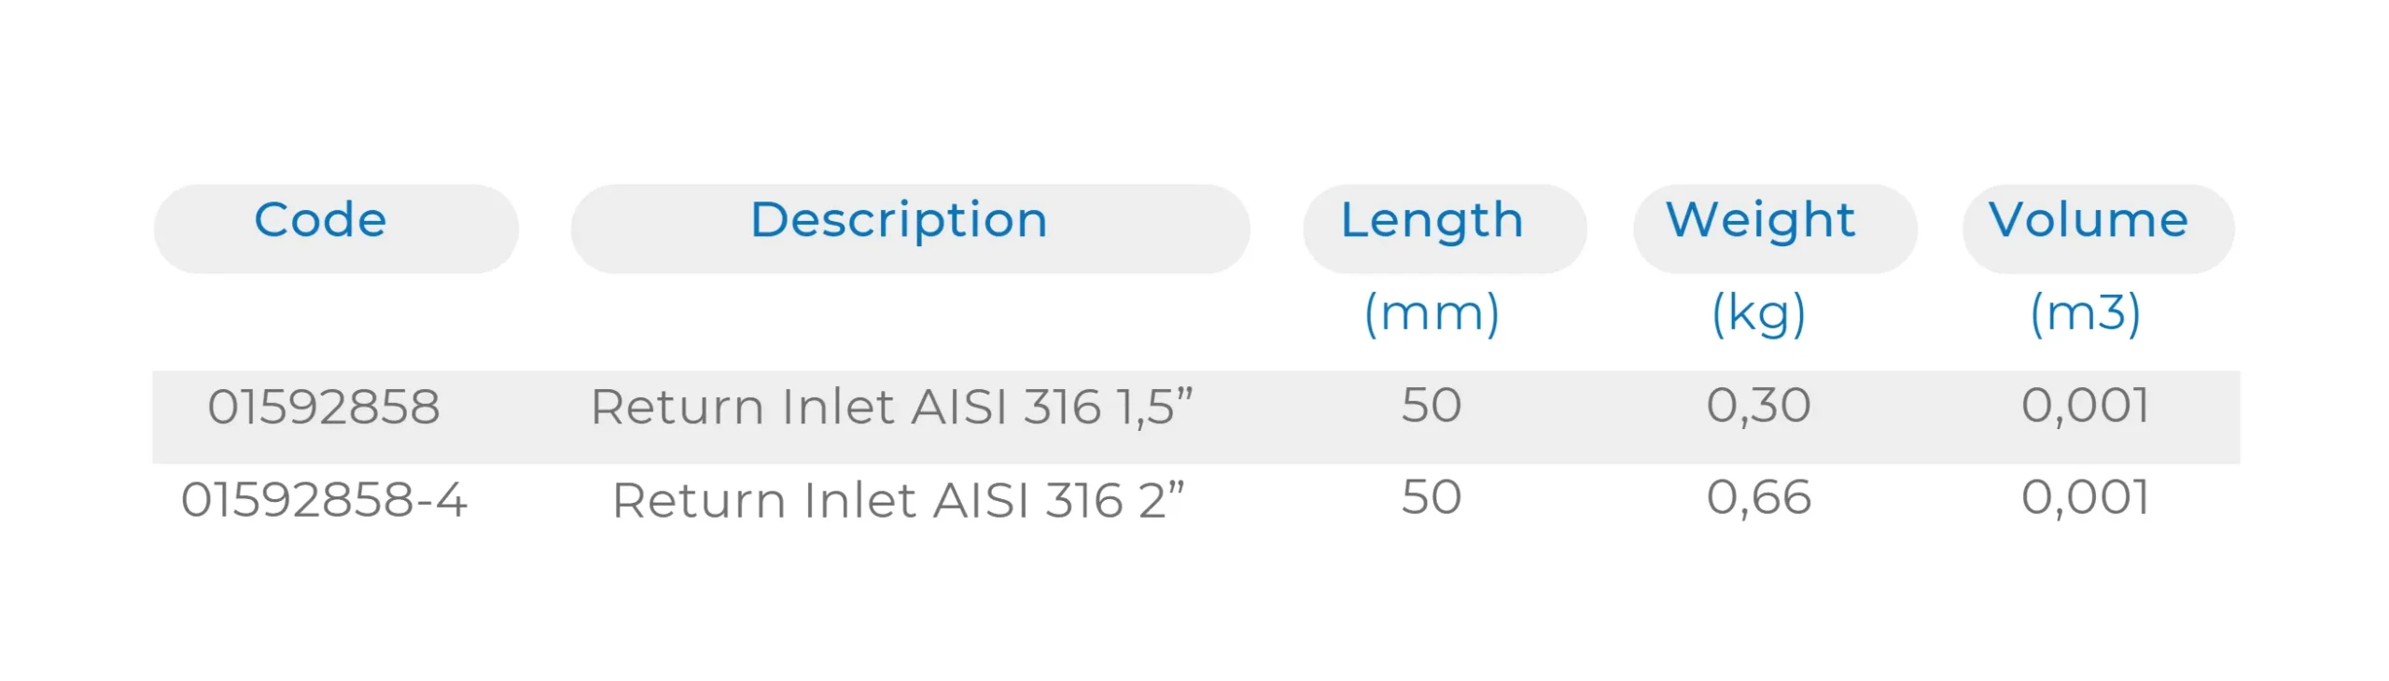Click the Description column header
The width and height of the screenshot is (2389, 681).
tap(899, 221)
